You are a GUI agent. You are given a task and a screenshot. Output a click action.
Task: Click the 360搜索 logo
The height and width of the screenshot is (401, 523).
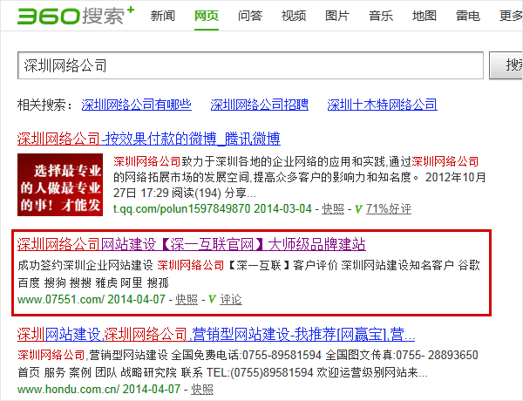point(70,16)
